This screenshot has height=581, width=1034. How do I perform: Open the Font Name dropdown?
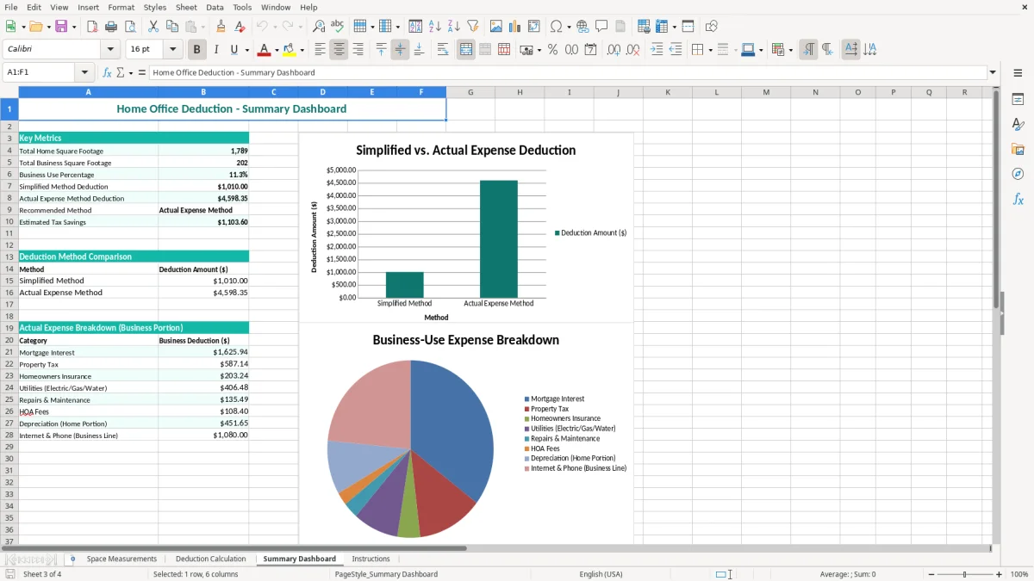coord(109,50)
